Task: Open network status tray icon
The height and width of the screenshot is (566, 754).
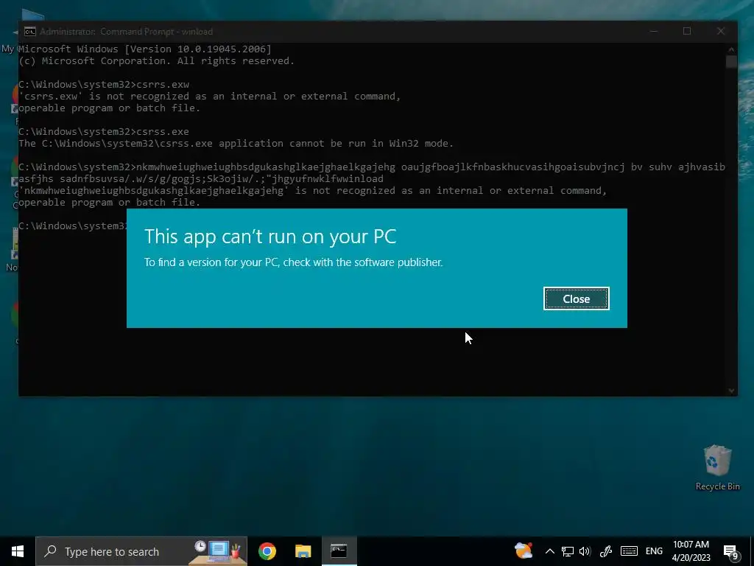Action: pyautogui.click(x=568, y=551)
